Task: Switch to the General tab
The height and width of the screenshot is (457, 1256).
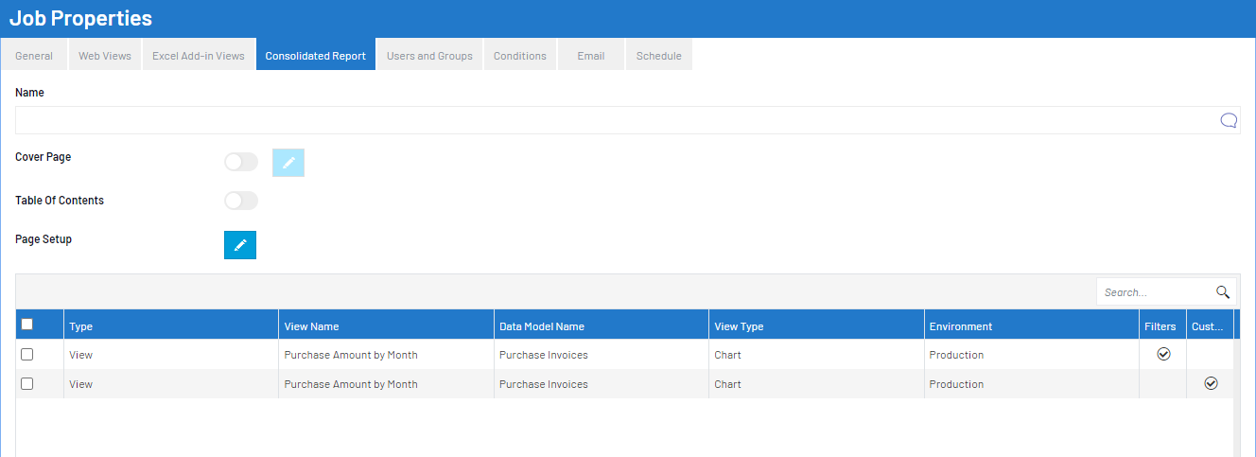Action: 34,56
